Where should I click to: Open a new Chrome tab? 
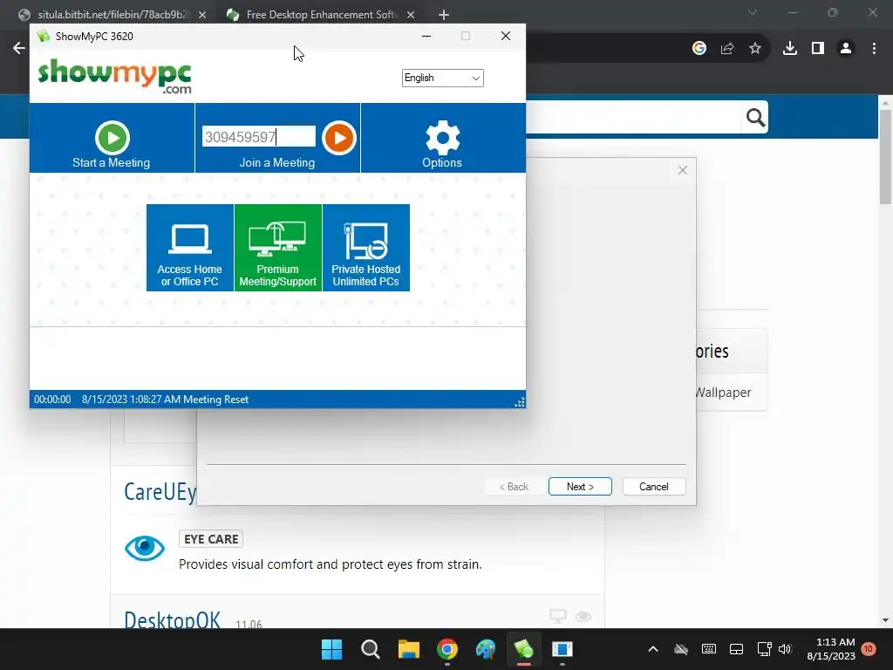point(444,15)
